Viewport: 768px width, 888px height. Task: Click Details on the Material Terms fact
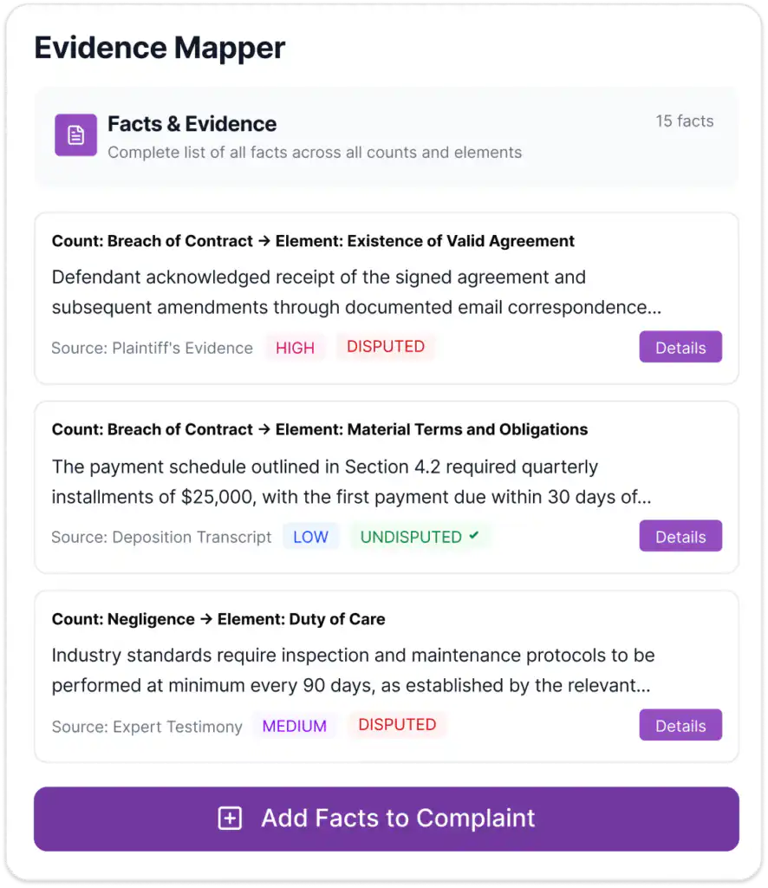tap(680, 536)
